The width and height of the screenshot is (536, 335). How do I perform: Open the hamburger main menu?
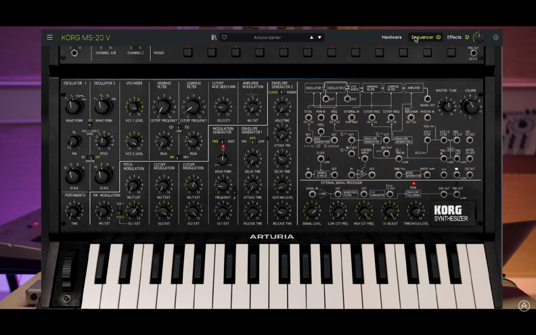(50, 37)
